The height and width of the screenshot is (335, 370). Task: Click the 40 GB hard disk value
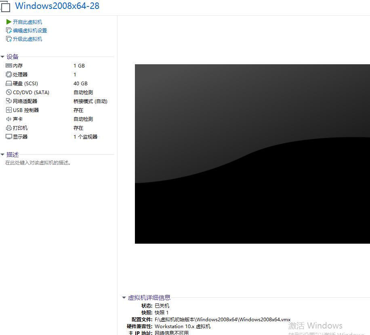coord(80,83)
